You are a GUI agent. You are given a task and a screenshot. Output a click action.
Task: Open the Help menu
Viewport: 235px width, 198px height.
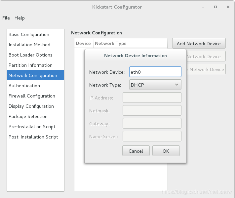(x=20, y=18)
